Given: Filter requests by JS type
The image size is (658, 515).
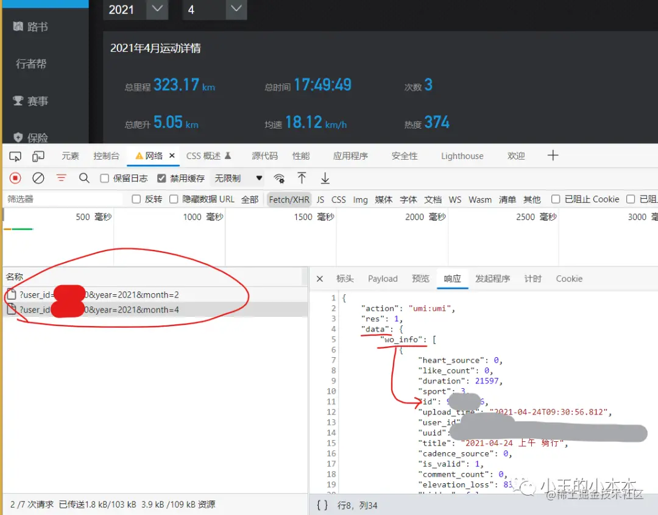Looking at the screenshot, I should pos(320,199).
